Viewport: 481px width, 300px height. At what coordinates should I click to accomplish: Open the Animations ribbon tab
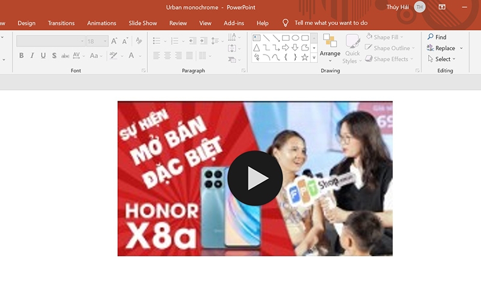pyautogui.click(x=102, y=23)
